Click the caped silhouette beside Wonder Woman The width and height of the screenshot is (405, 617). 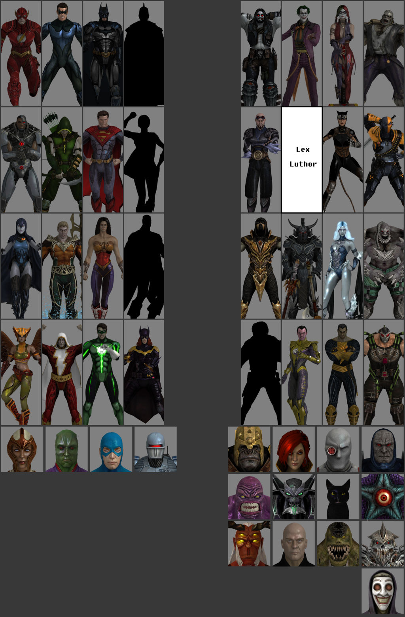click(144, 266)
